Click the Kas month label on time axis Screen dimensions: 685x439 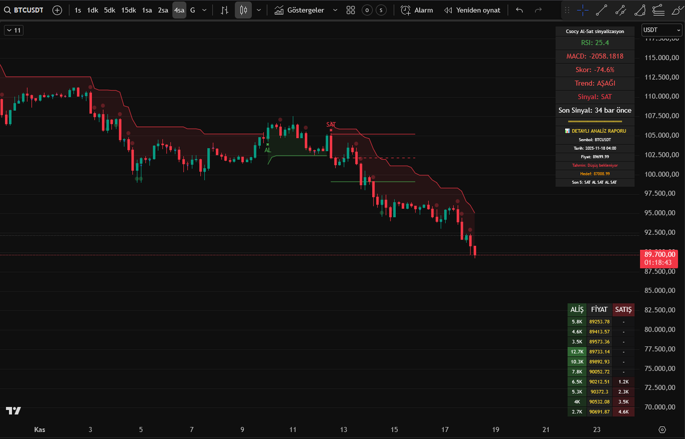click(39, 429)
